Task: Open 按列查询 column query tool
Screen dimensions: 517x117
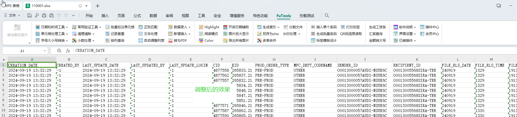Action: pos(115,41)
